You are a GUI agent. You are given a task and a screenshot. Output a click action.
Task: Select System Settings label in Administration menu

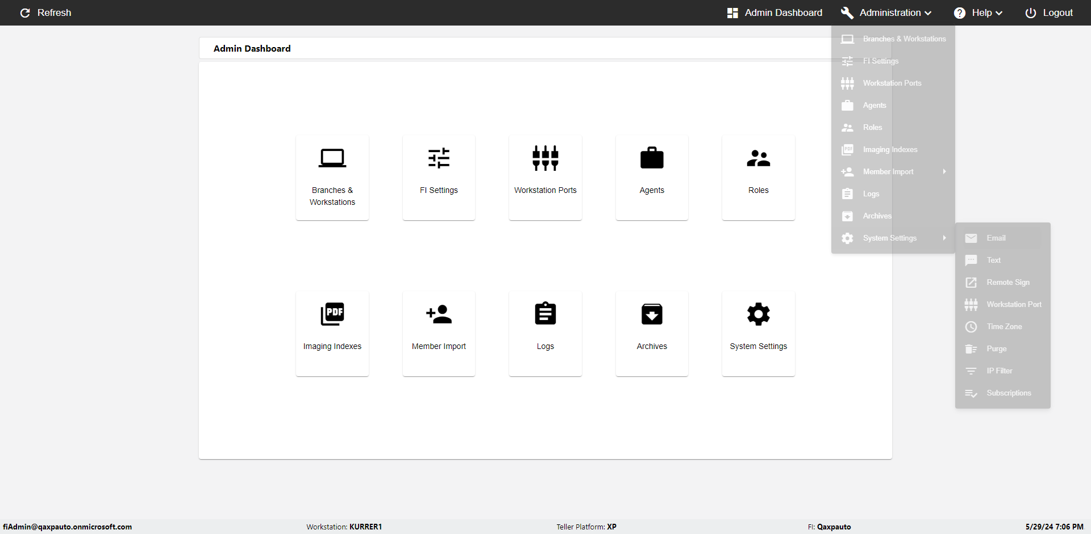point(889,238)
